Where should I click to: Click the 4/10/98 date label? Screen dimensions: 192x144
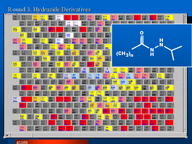click(x=21, y=141)
